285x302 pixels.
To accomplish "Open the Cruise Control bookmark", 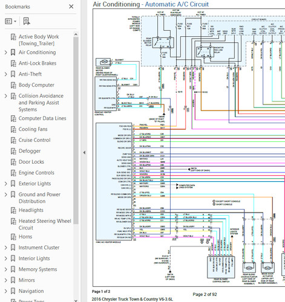I will (x=34, y=140).
